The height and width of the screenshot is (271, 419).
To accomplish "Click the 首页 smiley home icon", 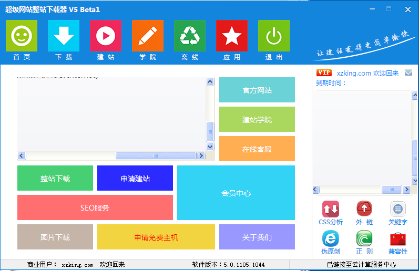I will tap(22, 36).
